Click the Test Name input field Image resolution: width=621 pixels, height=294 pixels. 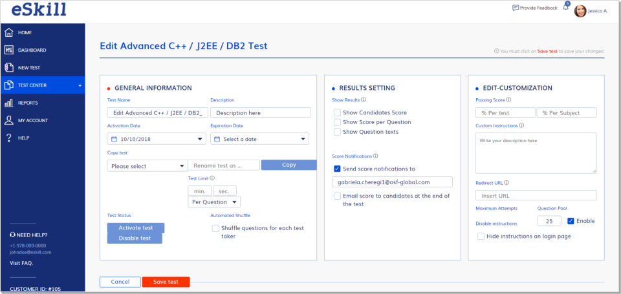pos(157,113)
